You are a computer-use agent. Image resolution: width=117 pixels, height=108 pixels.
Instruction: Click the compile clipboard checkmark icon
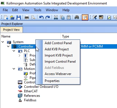(x=109, y=17)
